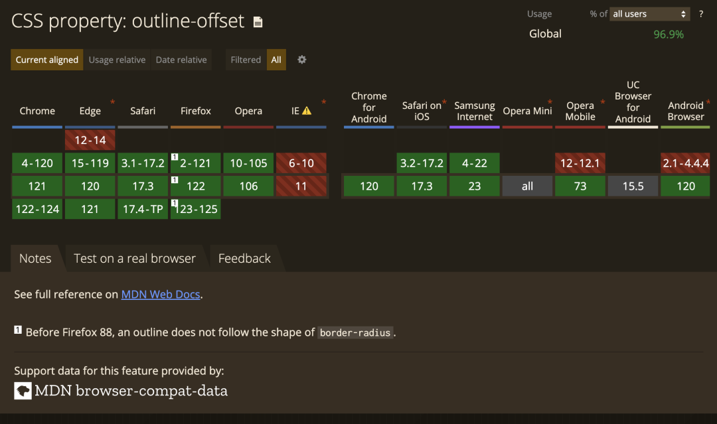Image resolution: width=717 pixels, height=424 pixels.
Task: Open the Test on a real browser tab
Action: click(x=134, y=258)
